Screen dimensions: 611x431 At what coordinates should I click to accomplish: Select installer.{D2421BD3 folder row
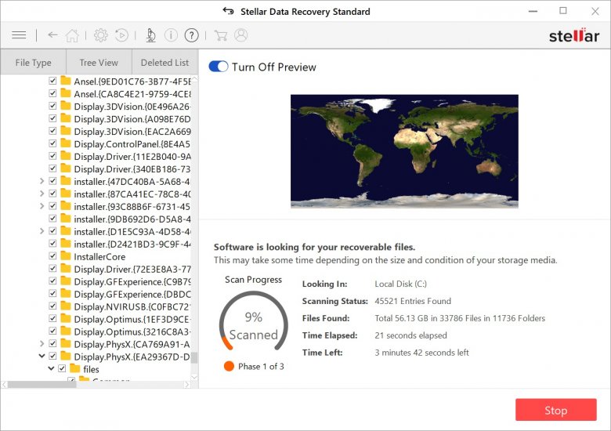120,244
